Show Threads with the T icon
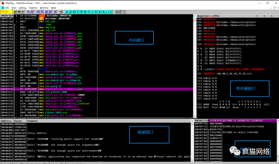 [78, 12]
